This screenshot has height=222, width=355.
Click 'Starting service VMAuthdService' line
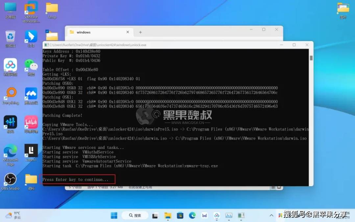pyautogui.click(x=78, y=152)
